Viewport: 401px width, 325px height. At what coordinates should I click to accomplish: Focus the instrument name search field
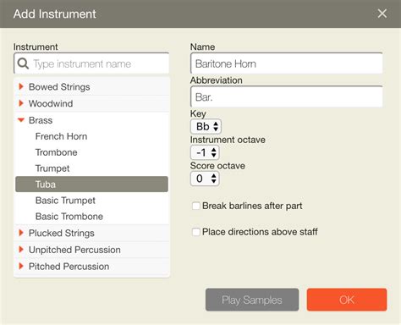point(91,63)
